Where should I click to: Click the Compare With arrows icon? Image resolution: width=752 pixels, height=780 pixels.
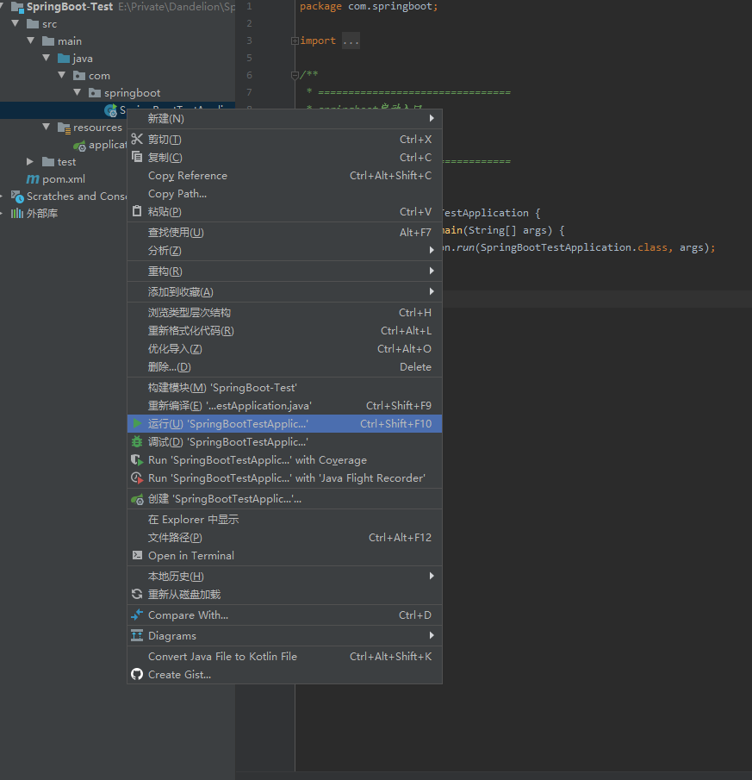pyautogui.click(x=137, y=615)
